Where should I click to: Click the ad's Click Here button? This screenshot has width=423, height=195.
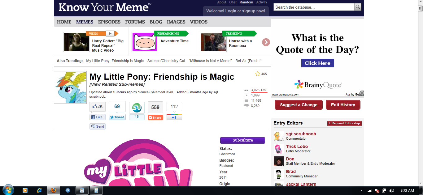(x=317, y=63)
